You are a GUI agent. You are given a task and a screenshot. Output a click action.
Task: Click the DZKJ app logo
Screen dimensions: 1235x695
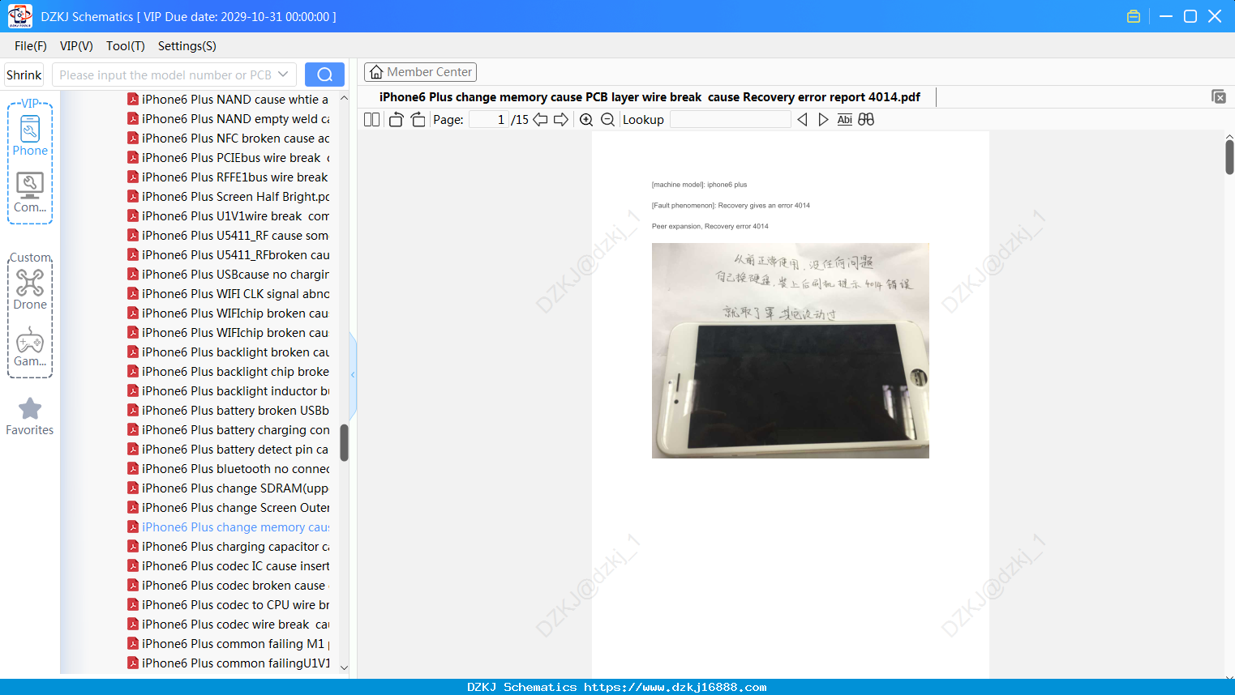point(19,16)
